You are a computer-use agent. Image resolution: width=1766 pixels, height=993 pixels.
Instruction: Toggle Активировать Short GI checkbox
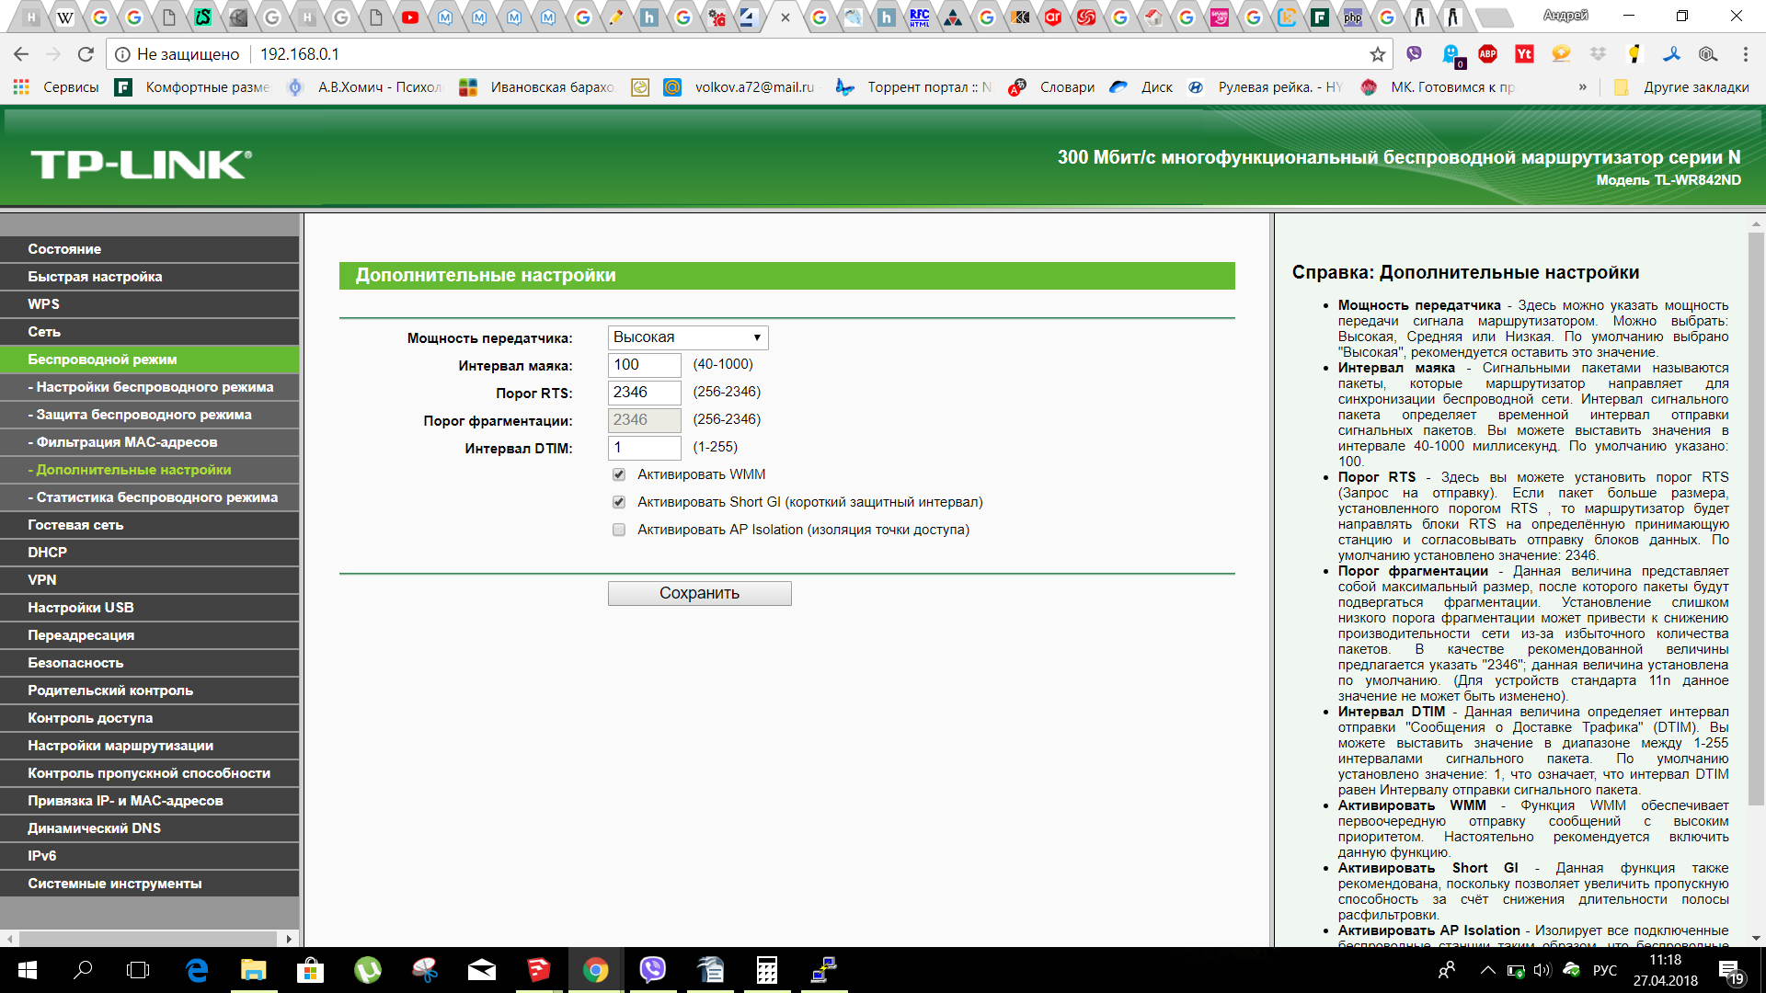(x=619, y=502)
